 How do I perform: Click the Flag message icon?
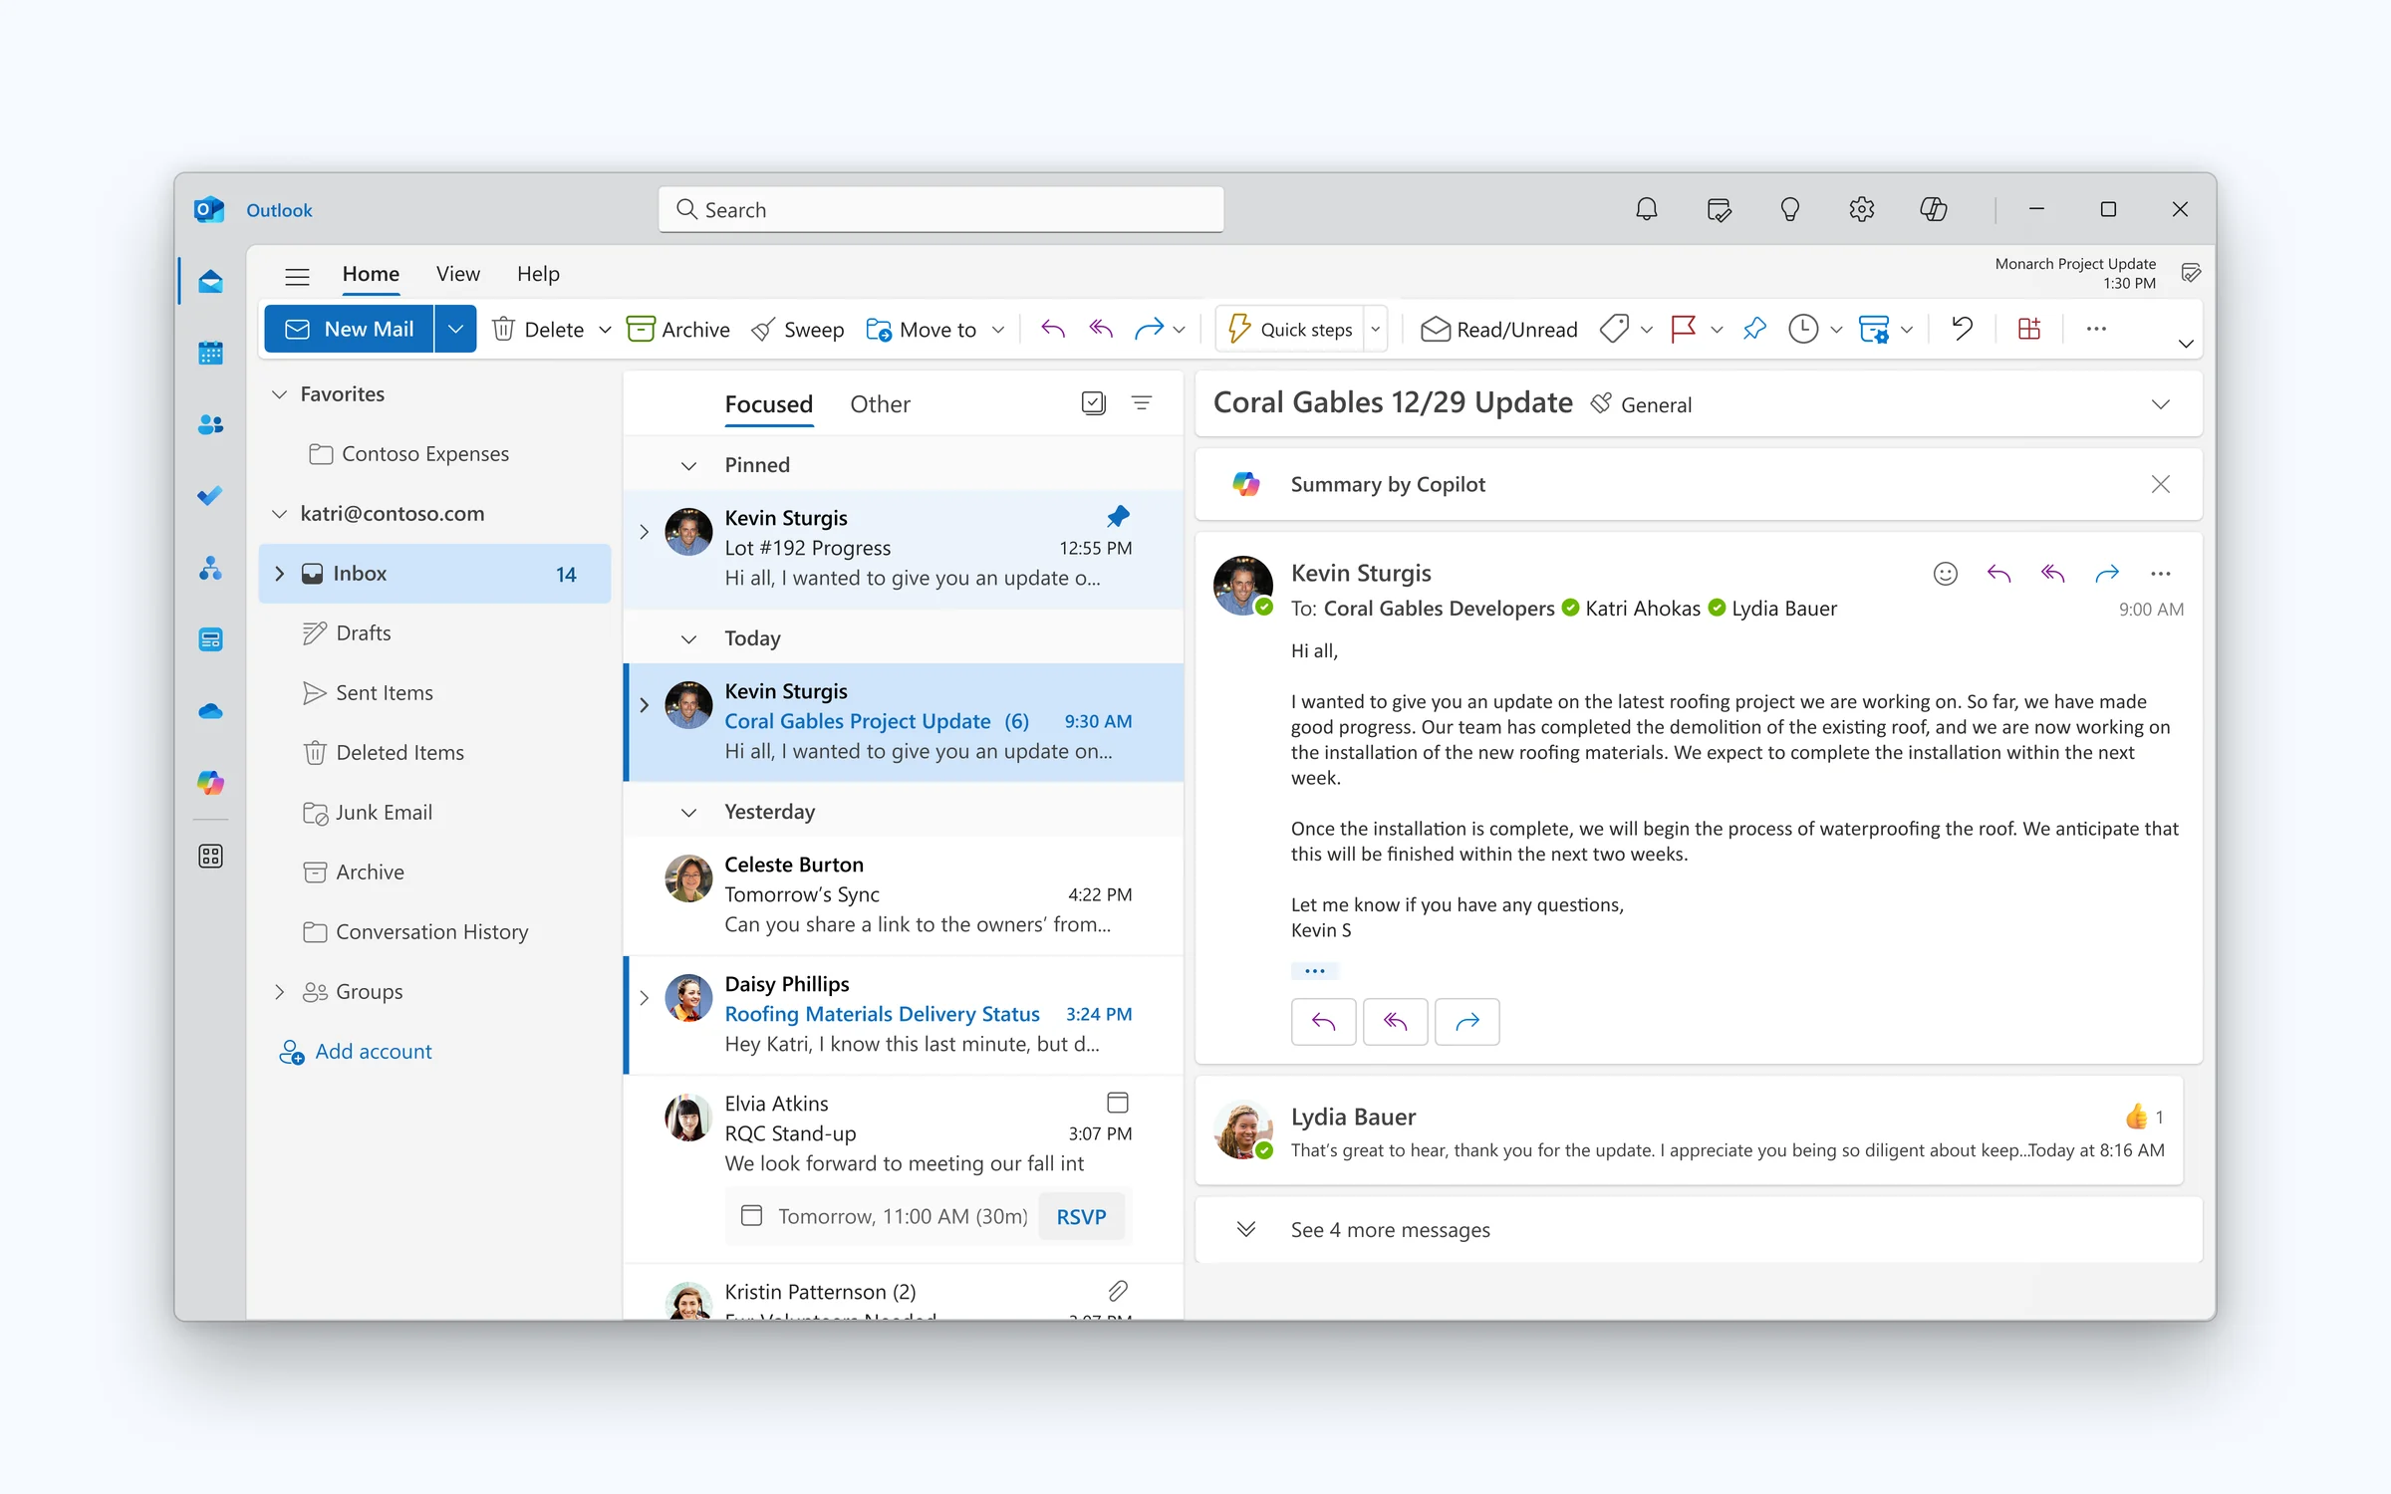pyautogui.click(x=1684, y=329)
